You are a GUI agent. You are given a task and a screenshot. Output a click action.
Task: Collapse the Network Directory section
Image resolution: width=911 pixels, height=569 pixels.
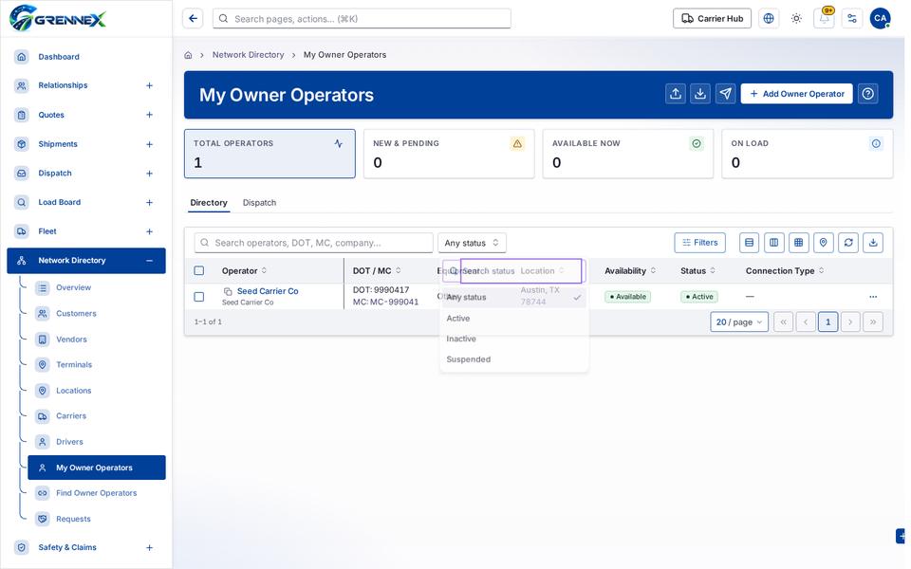[149, 261]
